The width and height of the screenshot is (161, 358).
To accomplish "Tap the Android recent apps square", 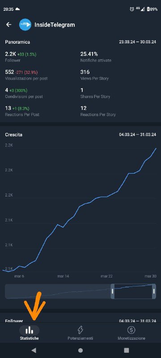I will point(127,350).
